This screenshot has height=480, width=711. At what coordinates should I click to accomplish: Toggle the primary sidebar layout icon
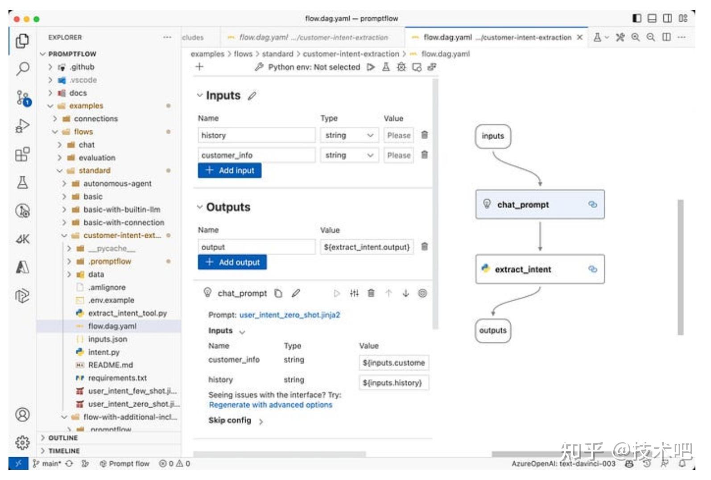point(637,18)
